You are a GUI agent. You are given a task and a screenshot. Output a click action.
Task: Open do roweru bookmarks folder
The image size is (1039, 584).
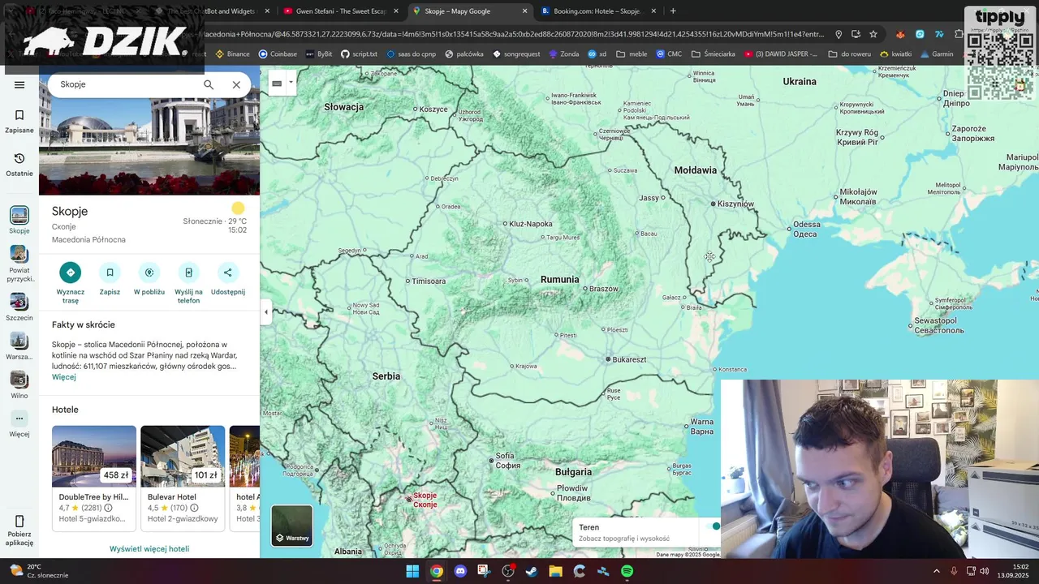pos(850,54)
